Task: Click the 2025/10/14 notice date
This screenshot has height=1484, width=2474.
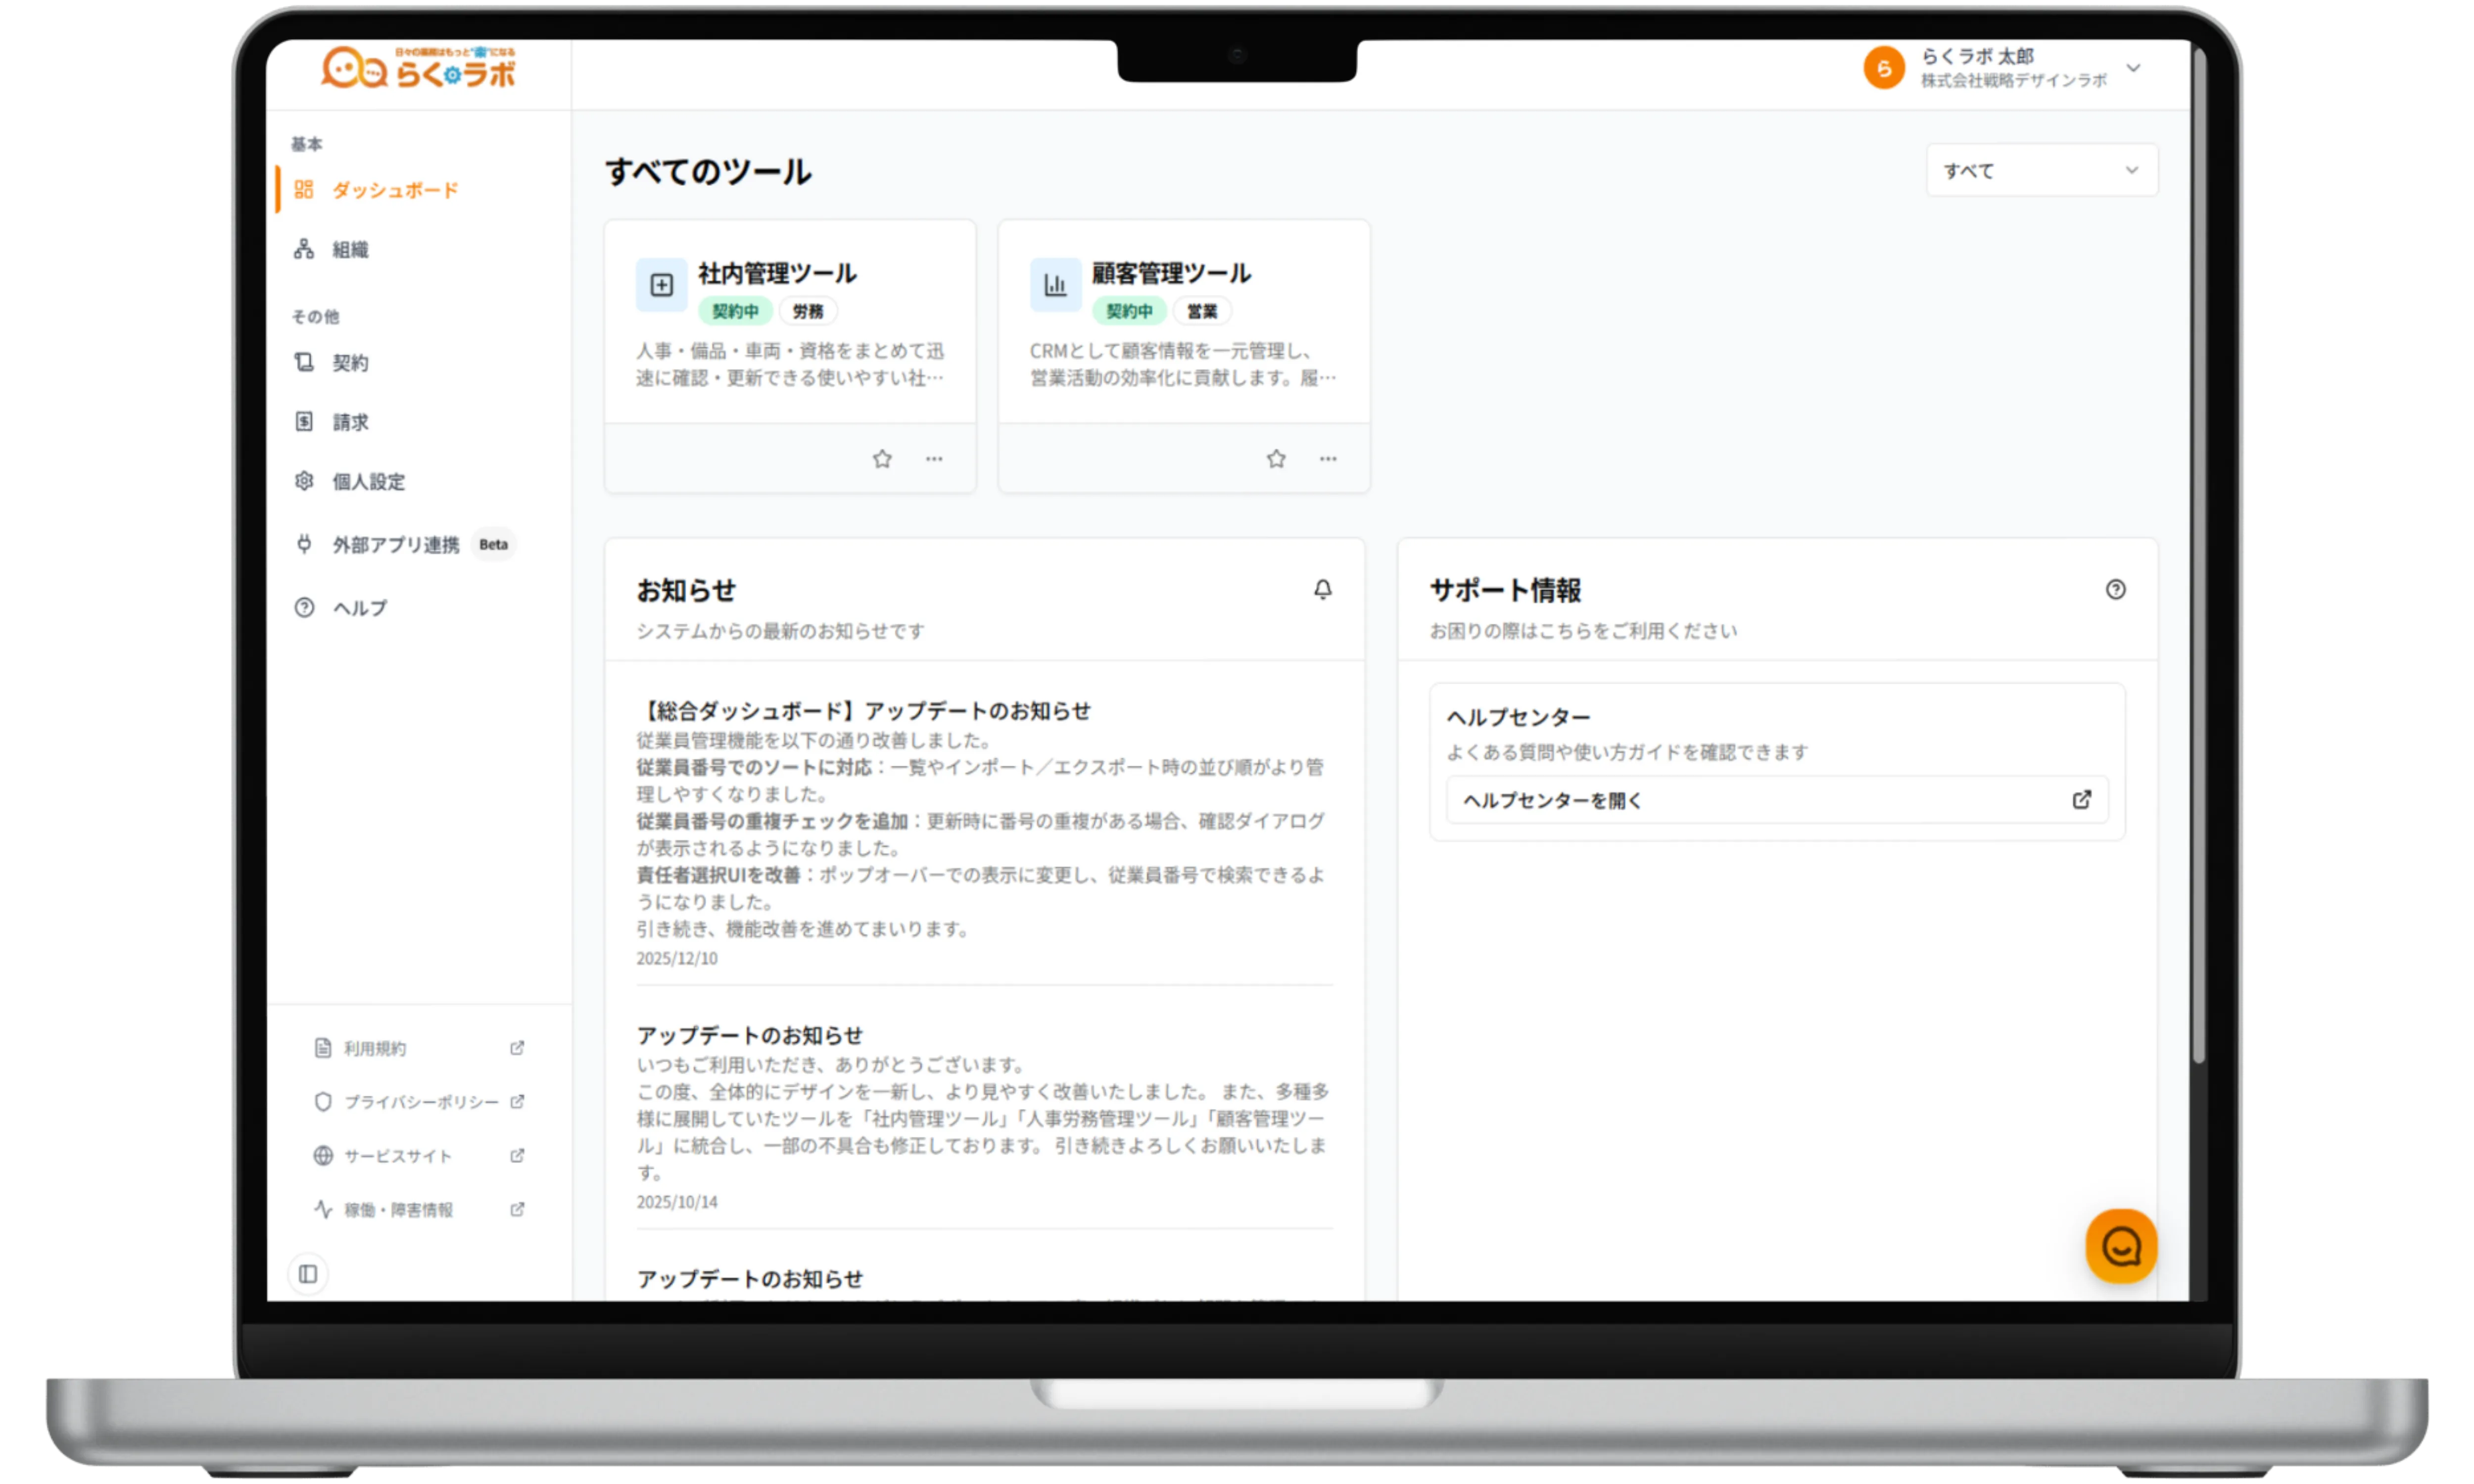Action: click(x=677, y=1202)
